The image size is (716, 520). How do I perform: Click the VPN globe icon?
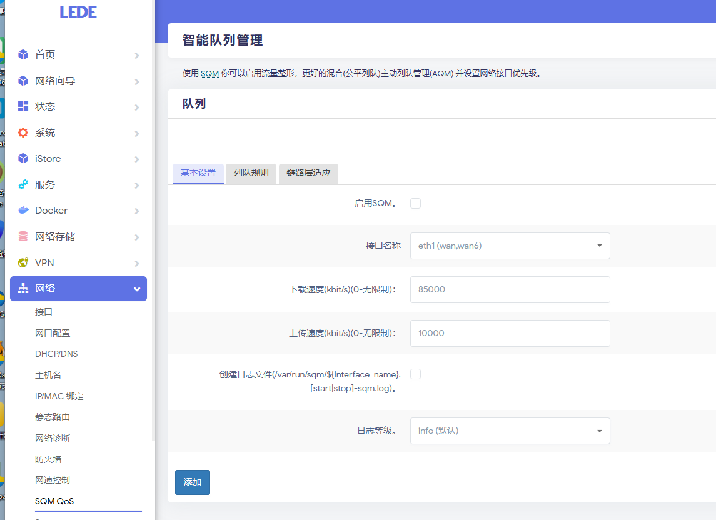point(23,262)
